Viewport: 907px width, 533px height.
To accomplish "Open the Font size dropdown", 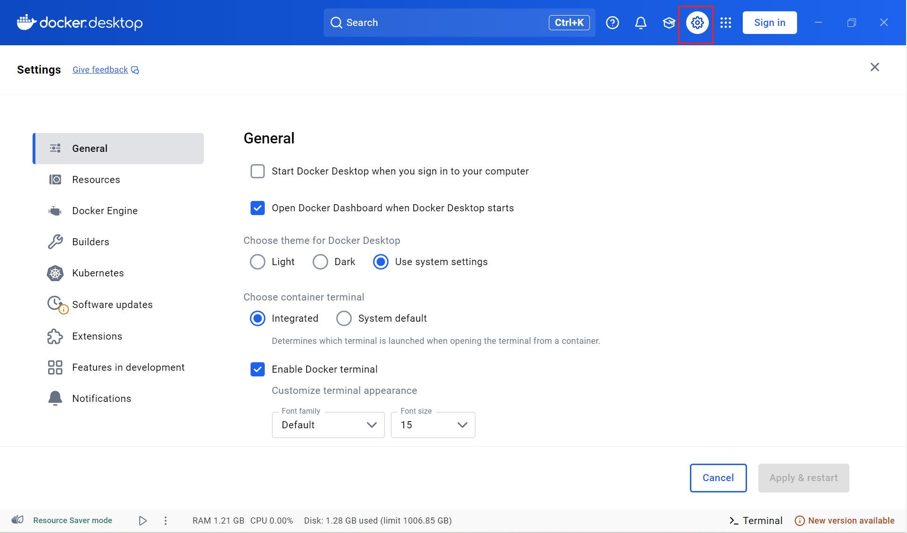I will pyautogui.click(x=433, y=425).
